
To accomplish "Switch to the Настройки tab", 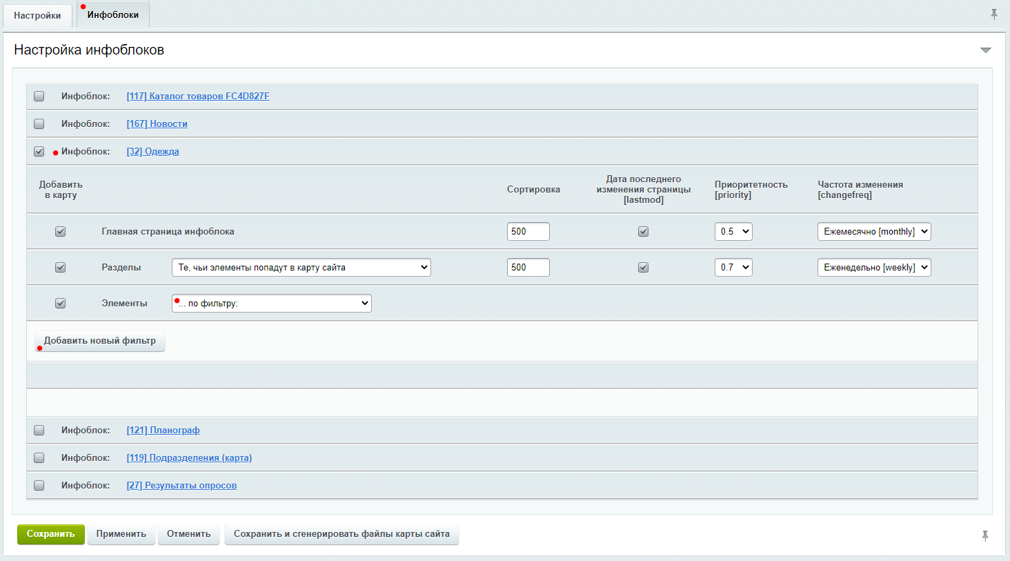I will (37, 15).
